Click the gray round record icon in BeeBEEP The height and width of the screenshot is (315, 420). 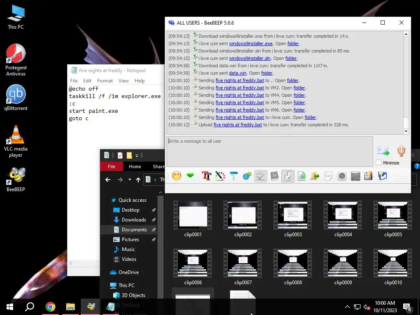[x=342, y=176]
